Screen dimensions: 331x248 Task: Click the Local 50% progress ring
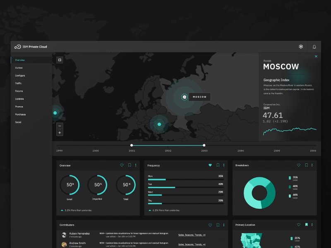[x=70, y=185]
